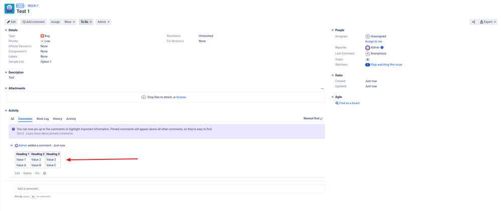Click the Edit issue button
This screenshot has height=211, width=501.
(x=11, y=22)
